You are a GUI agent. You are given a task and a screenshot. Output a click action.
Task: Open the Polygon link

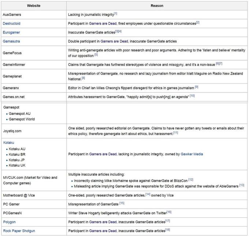coord(10,222)
